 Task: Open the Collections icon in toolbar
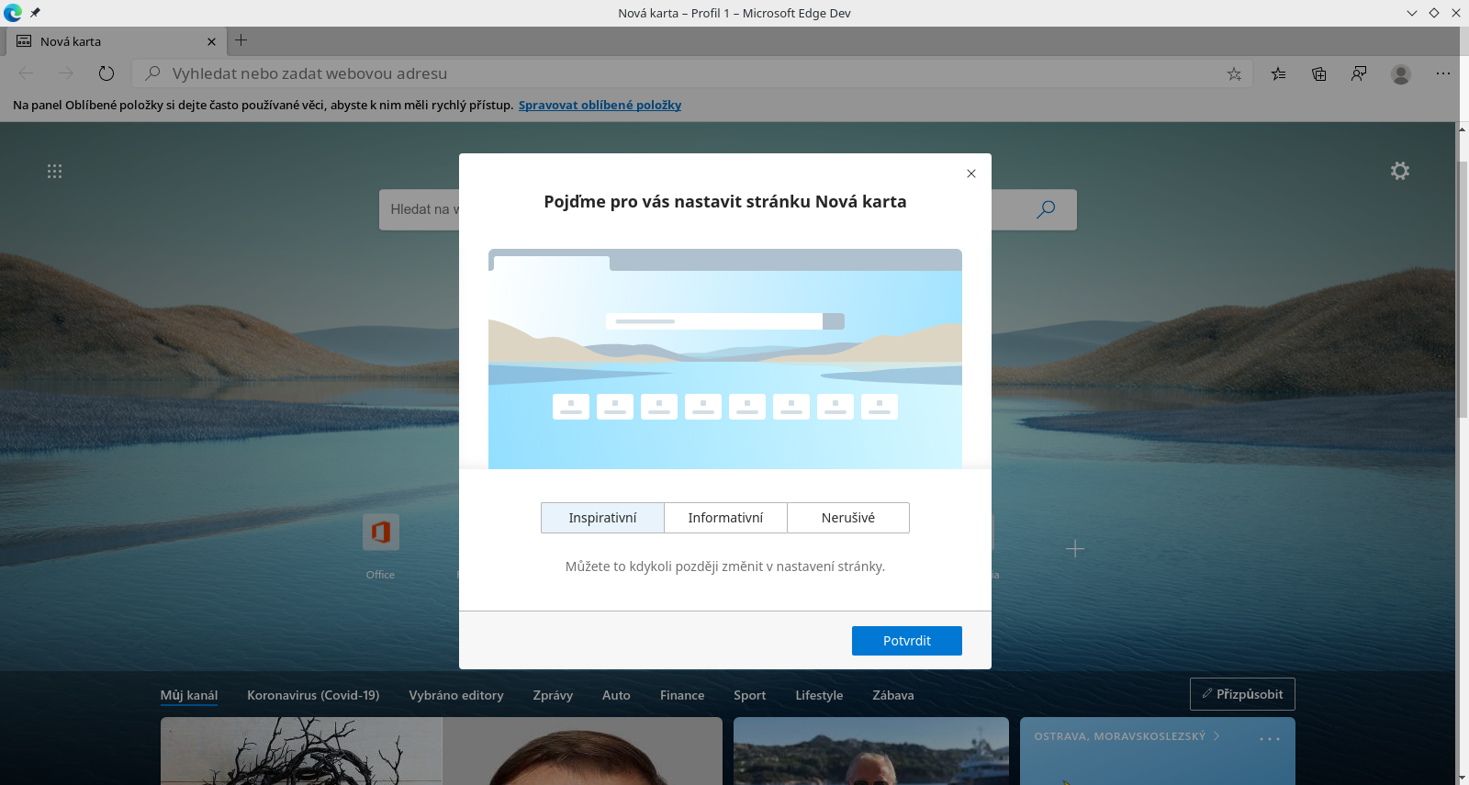1319,73
